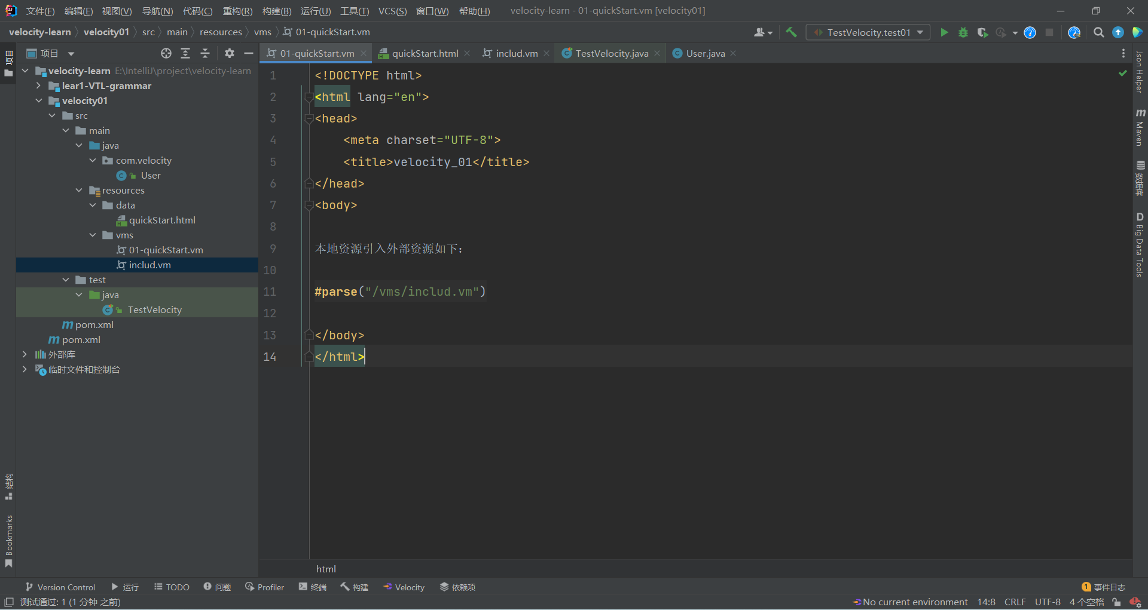The height and width of the screenshot is (610, 1148).
Task: Click the No current environment widget
Action: (910, 602)
